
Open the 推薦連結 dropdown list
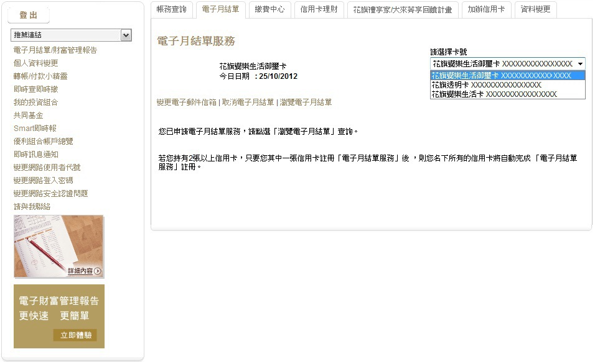click(x=72, y=35)
